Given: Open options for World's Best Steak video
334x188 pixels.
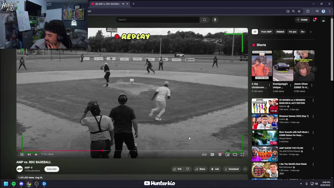Looking at the screenshot, I should pyautogui.click(x=313, y=164).
